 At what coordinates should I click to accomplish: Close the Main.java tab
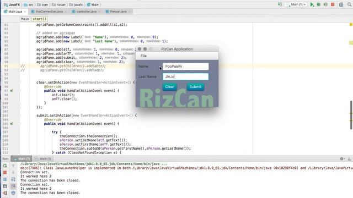pos(25,12)
